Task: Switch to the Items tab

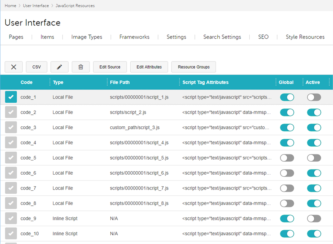Action: (47, 37)
